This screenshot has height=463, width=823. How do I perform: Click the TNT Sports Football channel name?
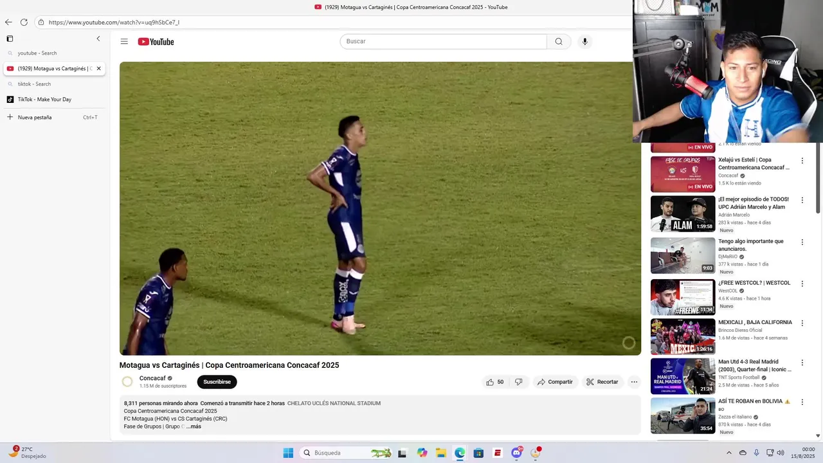(x=740, y=377)
